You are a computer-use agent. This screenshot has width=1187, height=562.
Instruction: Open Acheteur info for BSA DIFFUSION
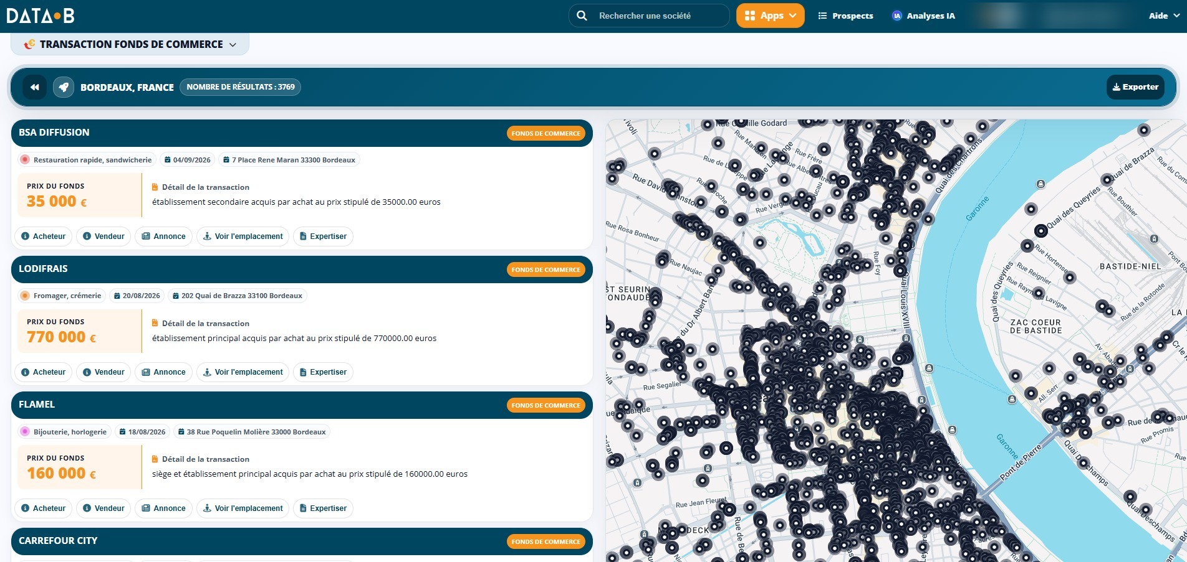[x=43, y=237]
